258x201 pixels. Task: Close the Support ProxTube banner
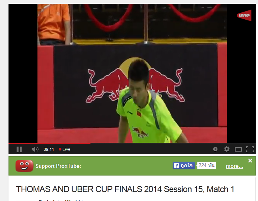(250, 160)
